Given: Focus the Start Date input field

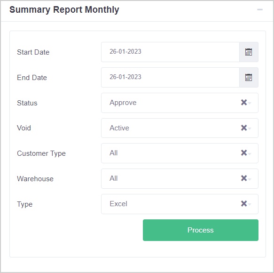Looking at the screenshot, I should coord(170,52).
